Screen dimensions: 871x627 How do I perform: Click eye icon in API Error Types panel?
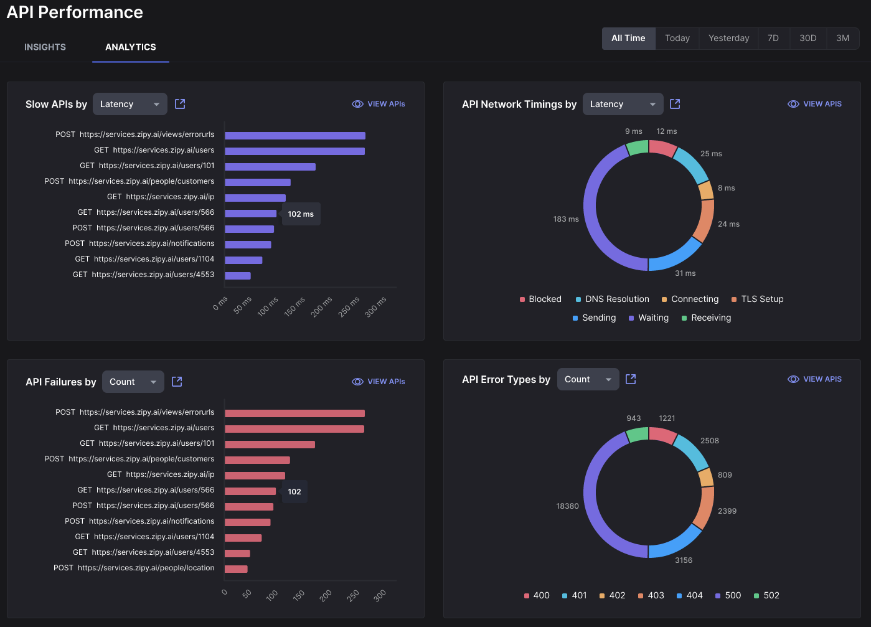pyautogui.click(x=793, y=379)
